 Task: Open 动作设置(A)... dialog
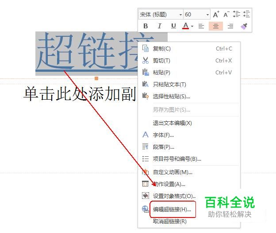click(189, 184)
